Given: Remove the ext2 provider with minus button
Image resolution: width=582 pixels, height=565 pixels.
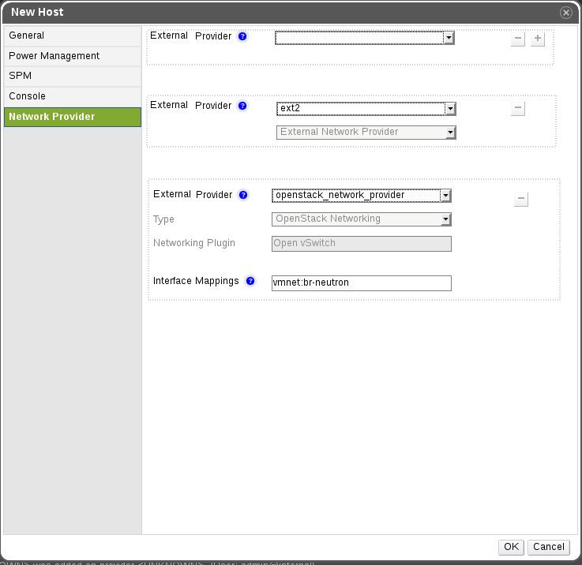Looking at the screenshot, I should point(518,109).
